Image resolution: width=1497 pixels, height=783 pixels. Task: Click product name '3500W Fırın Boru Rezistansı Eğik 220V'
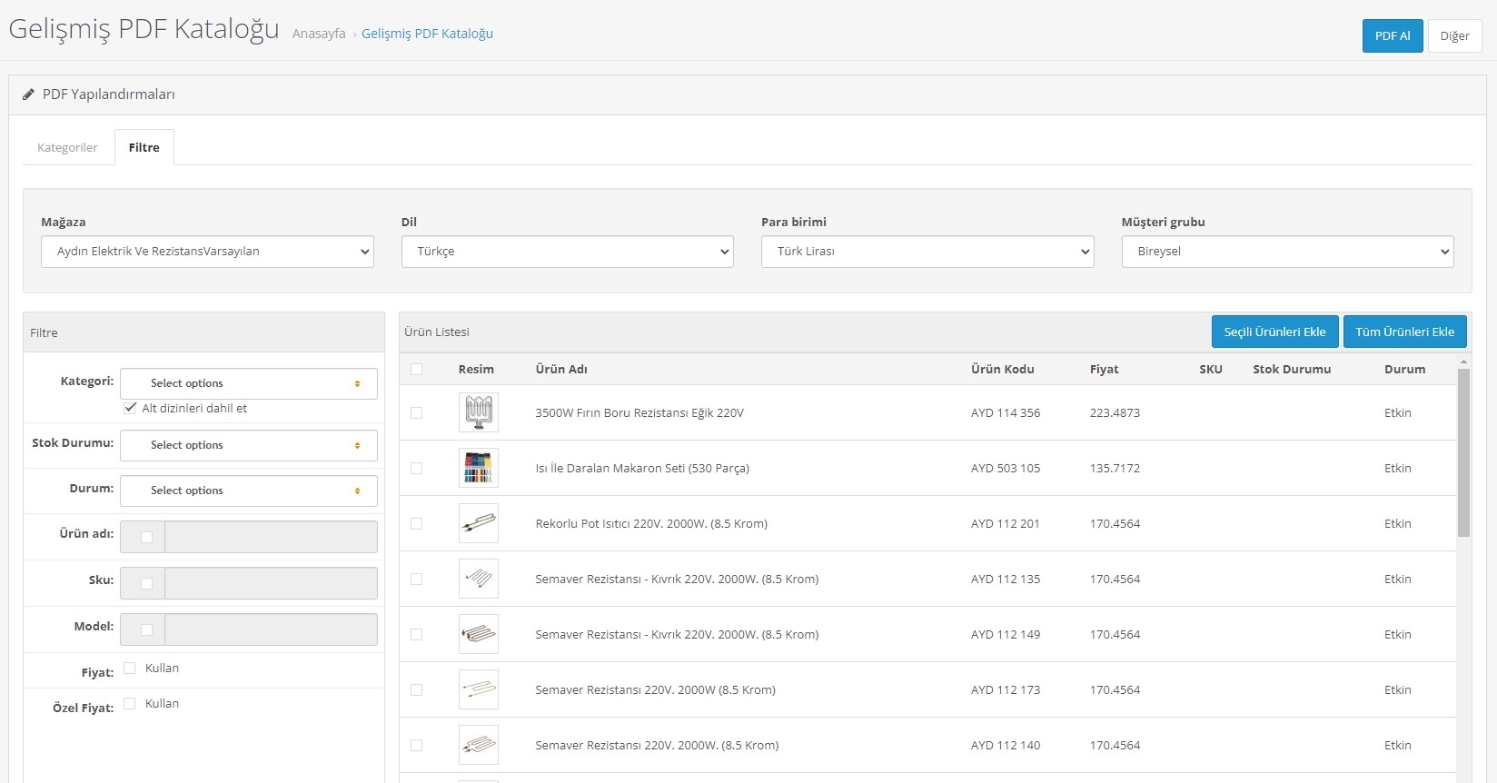point(639,412)
